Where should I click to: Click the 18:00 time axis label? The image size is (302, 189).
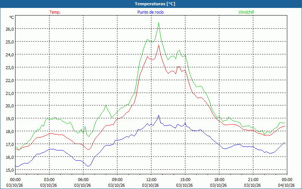click(x=219, y=180)
